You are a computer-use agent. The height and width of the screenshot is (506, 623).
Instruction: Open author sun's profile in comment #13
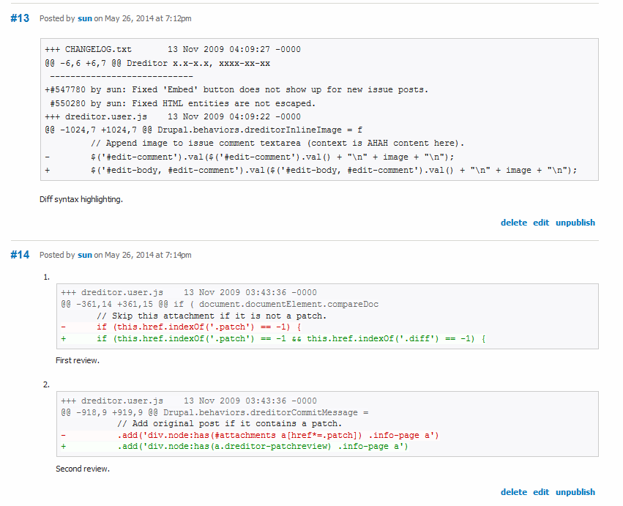(85, 18)
